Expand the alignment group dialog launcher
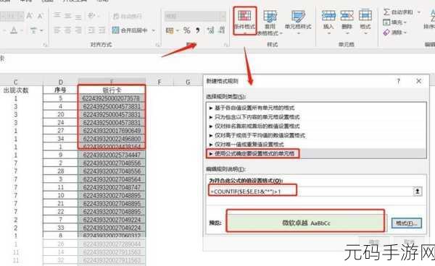The width and height of the screenshot is (435, 266). [157, 45]
